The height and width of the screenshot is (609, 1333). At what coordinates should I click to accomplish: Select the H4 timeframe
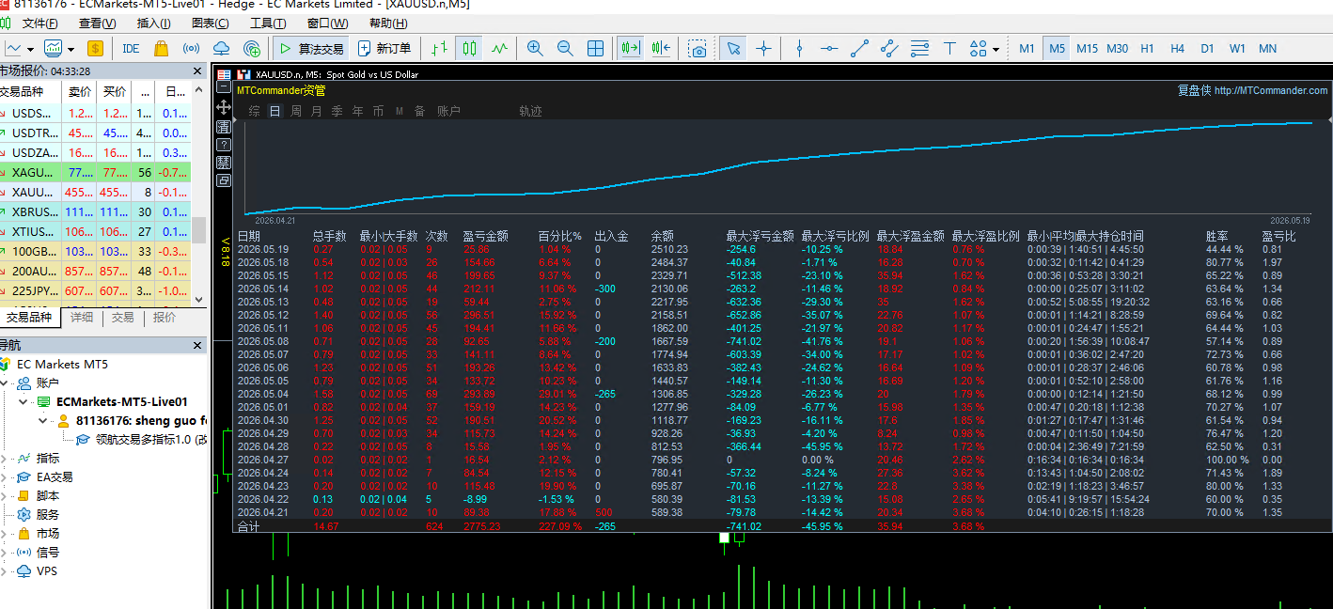click(1178, 48)
